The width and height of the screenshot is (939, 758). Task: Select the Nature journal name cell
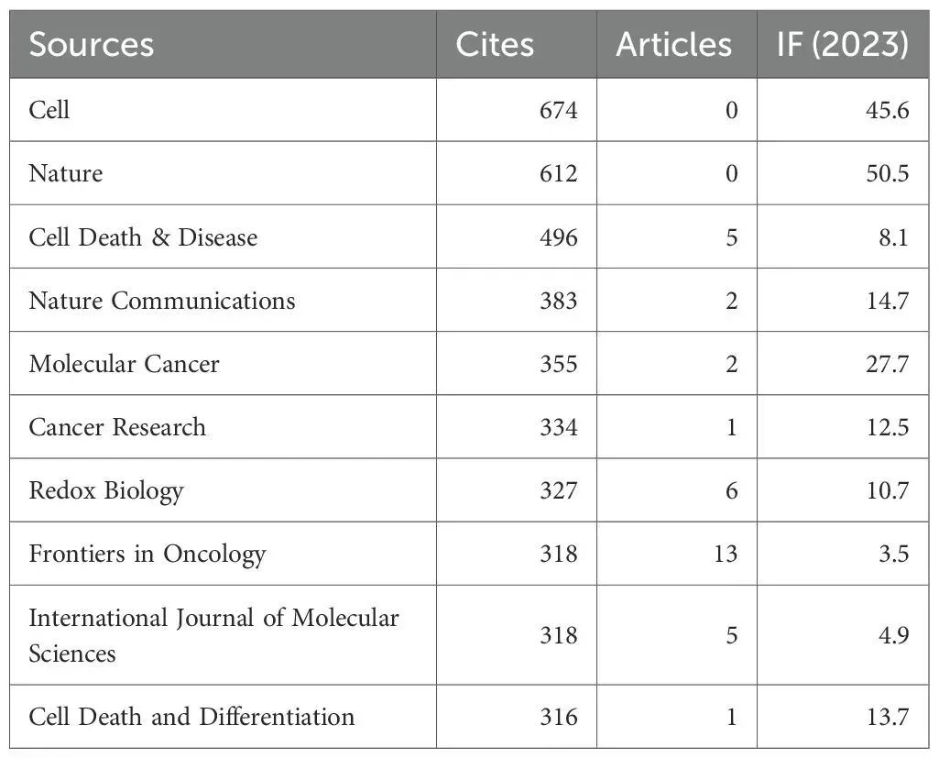65,173
